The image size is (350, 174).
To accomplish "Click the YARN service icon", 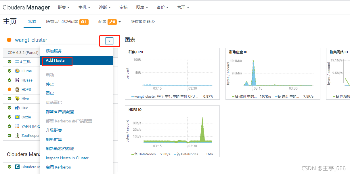I will 17,126.
